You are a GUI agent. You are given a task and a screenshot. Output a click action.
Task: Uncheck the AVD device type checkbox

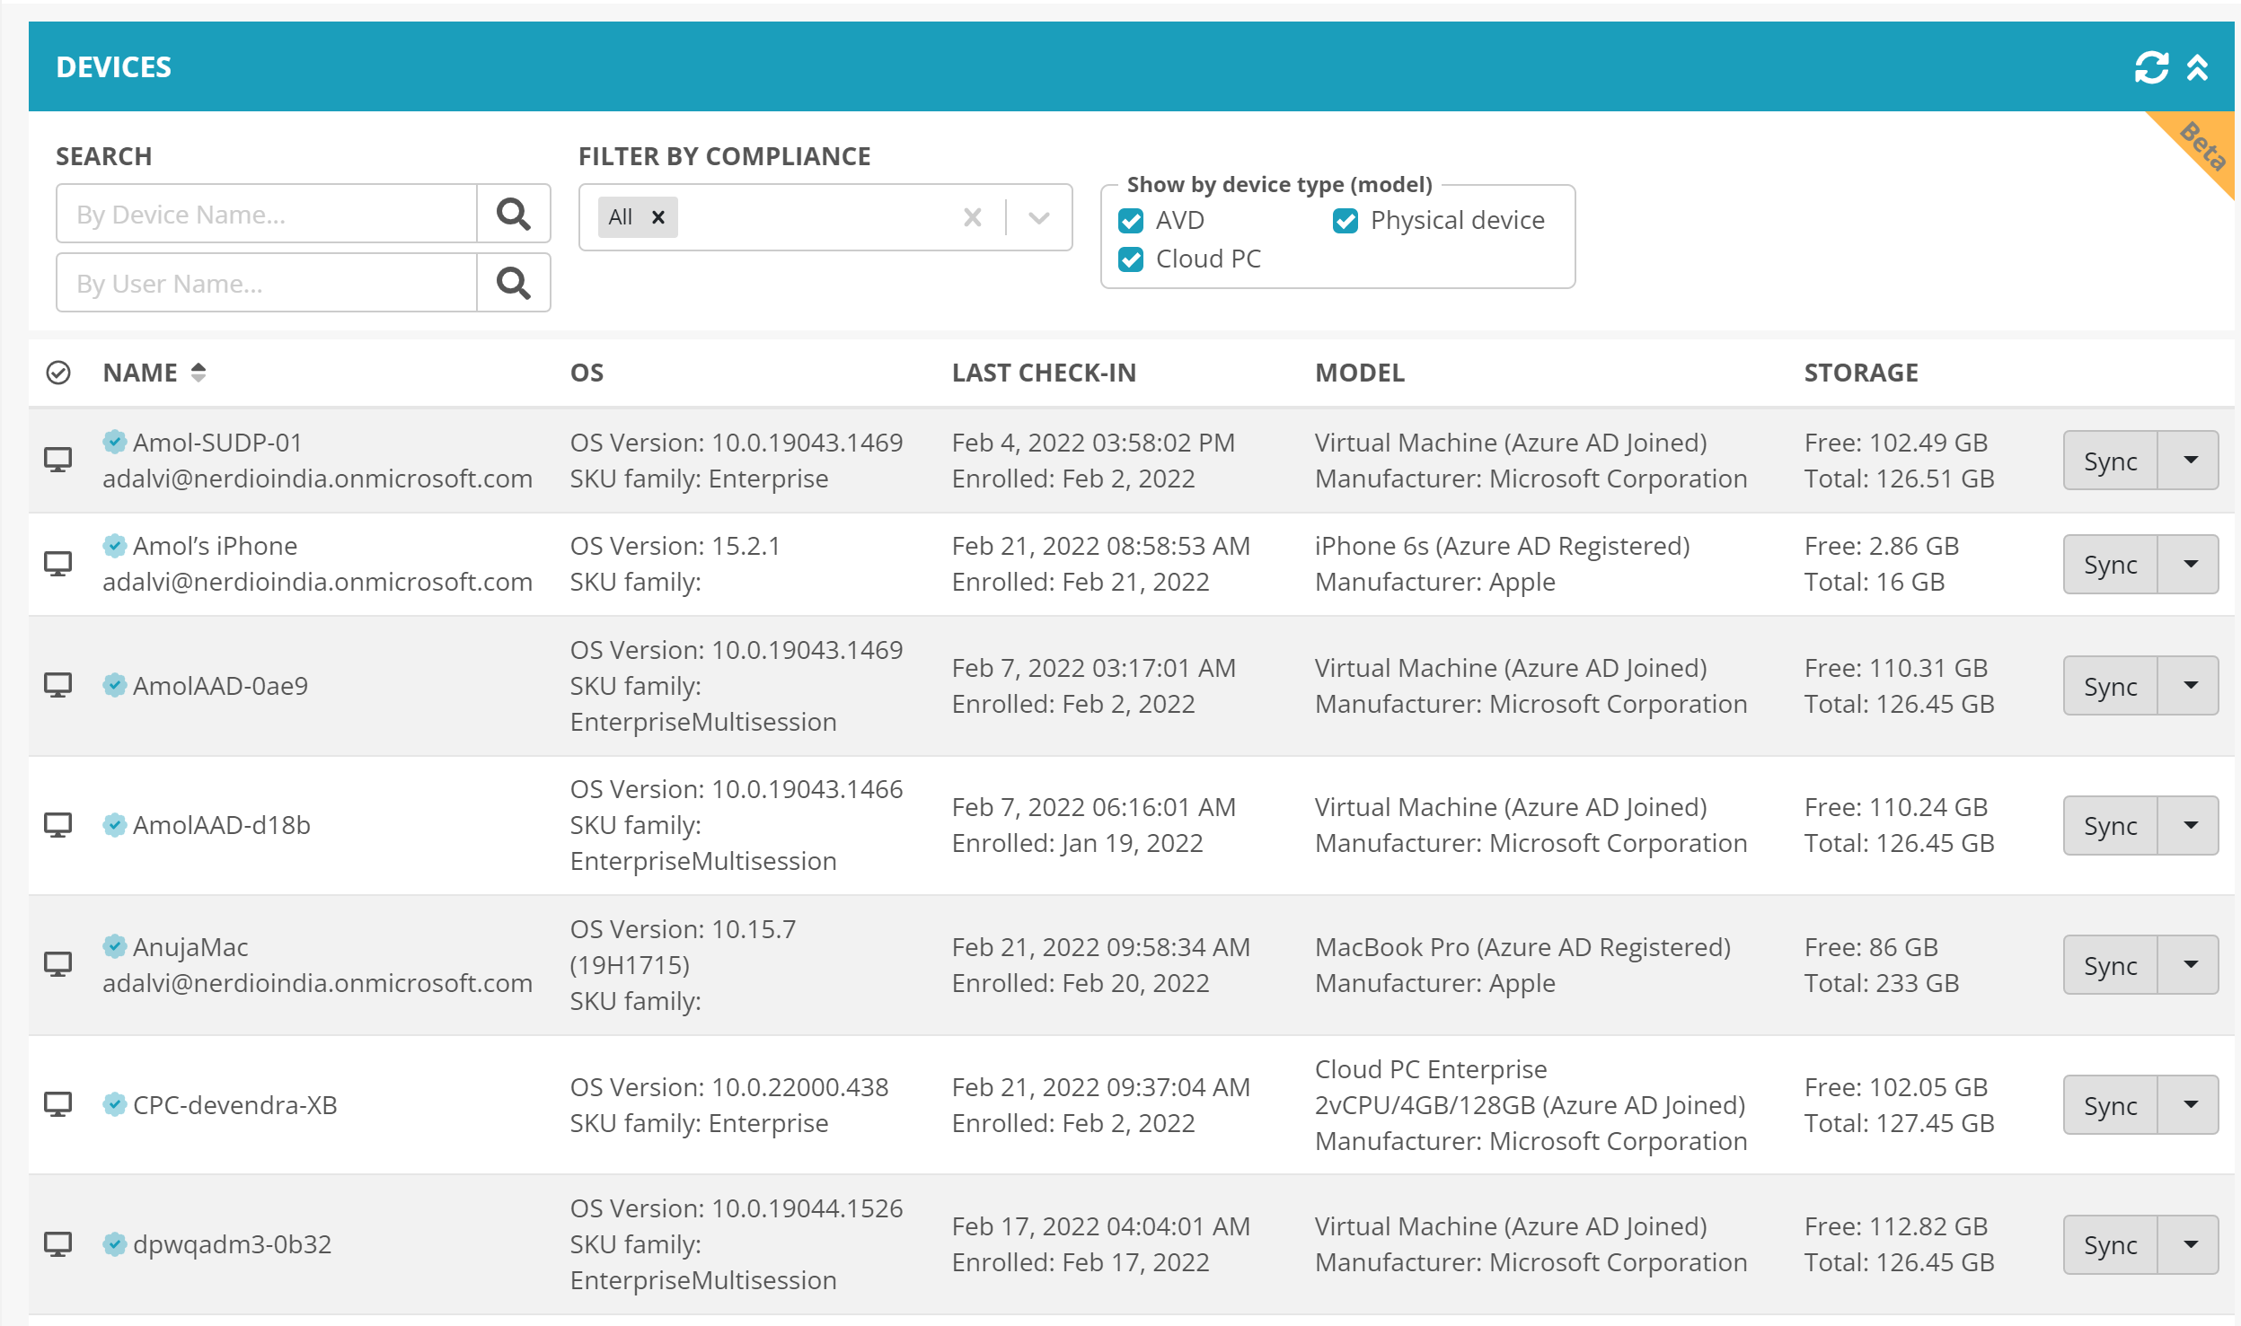(x=1131, y=221)
